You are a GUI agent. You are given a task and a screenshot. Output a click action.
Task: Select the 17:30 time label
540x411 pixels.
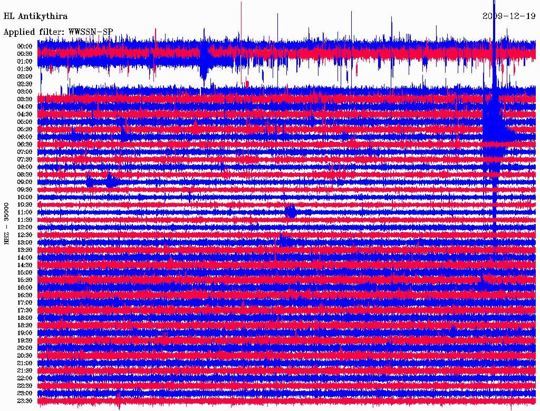click(x=25, y=310)
